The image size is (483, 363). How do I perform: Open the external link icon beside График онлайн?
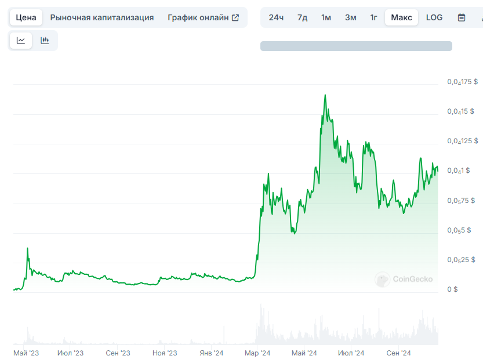click(235, 17)
